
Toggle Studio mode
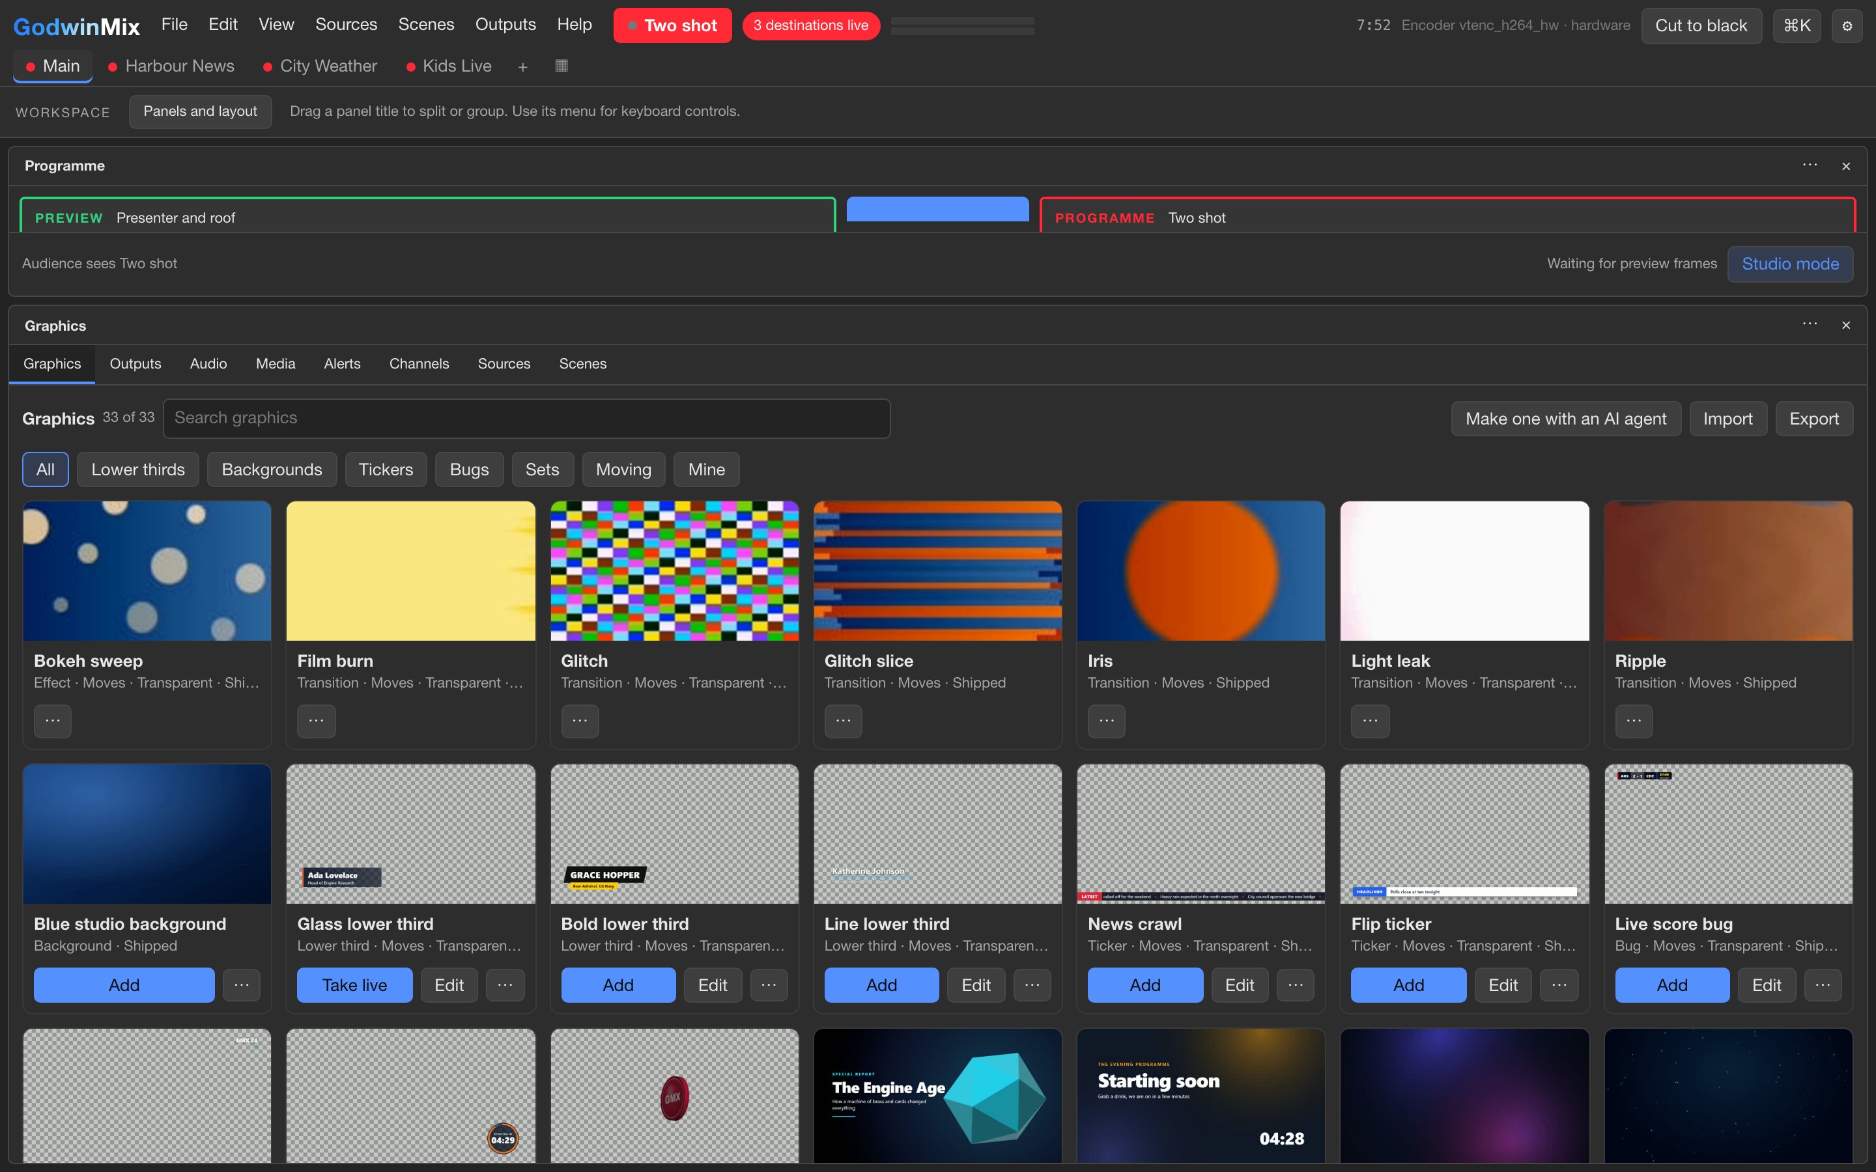tap(1790, 264)
